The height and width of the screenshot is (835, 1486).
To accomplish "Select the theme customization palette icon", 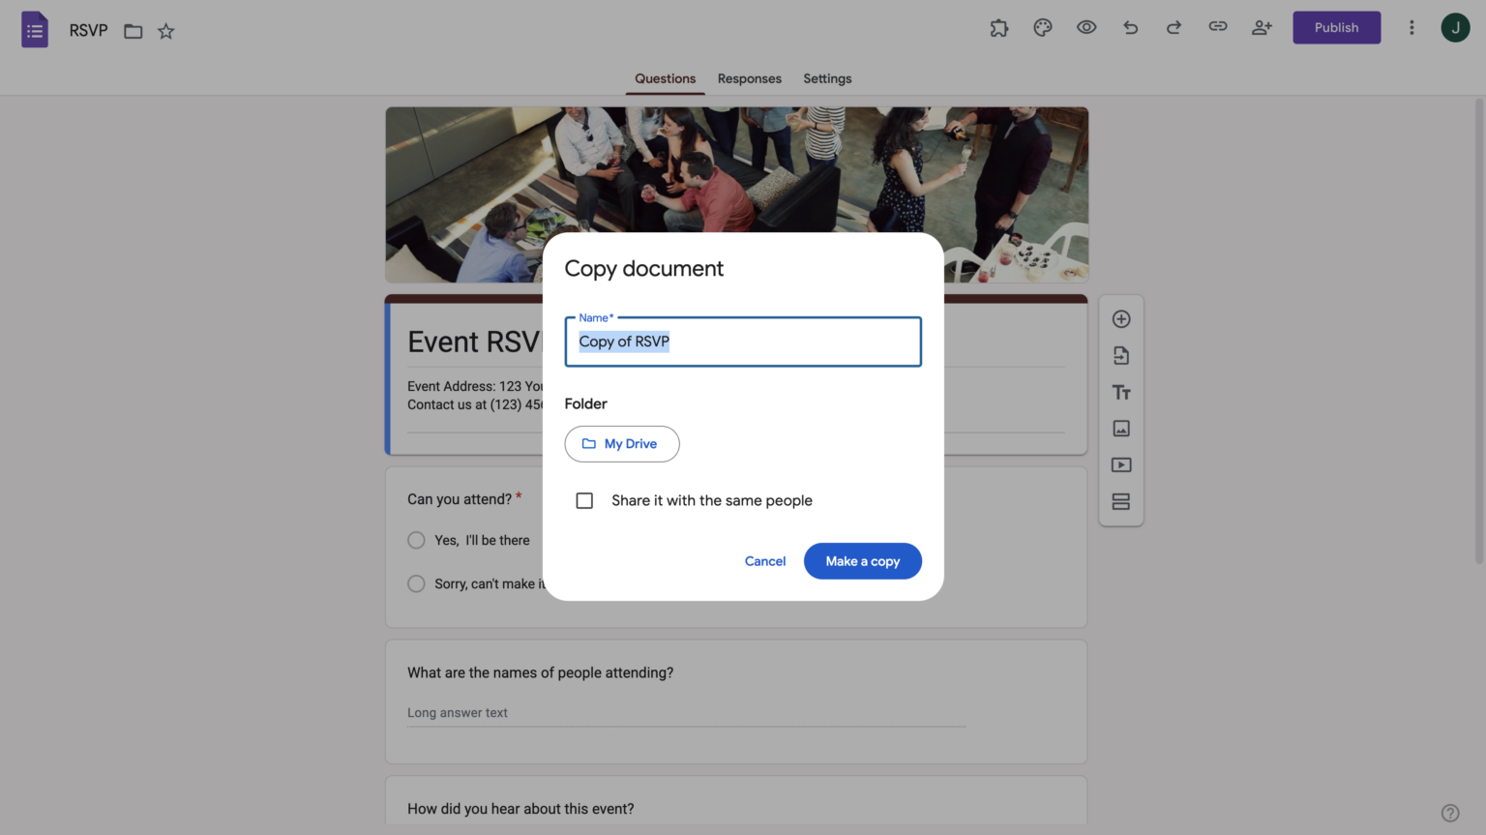I will pos(1042,27).
